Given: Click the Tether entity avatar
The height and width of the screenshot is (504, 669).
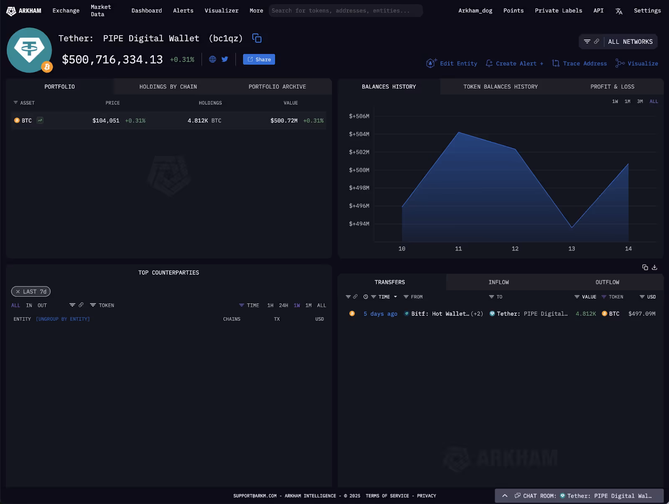Looking at the screenshot, I should click(x=29, y=50).
